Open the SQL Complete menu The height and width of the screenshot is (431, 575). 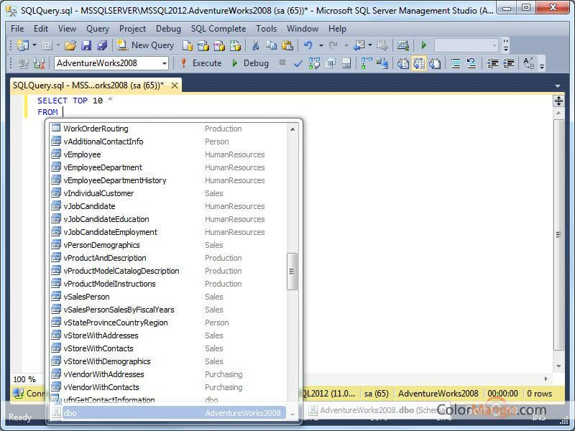(218, 29)
